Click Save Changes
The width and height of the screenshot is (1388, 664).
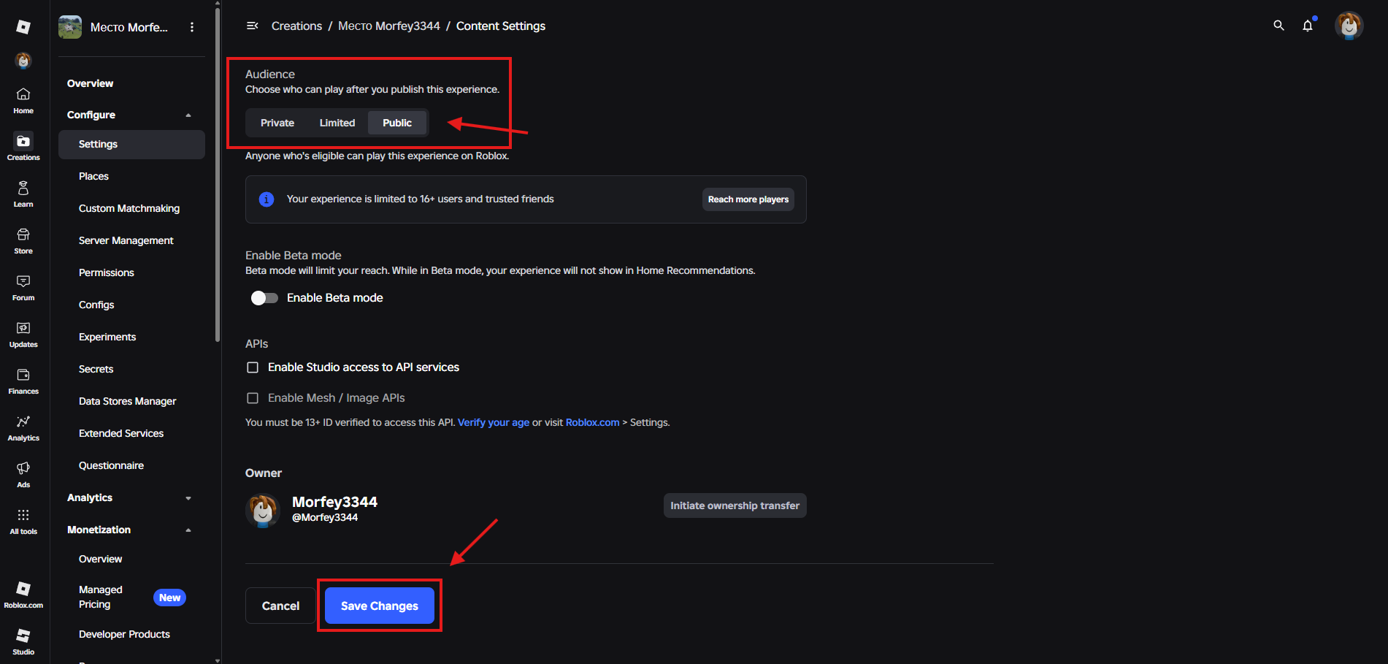(380, 606)
